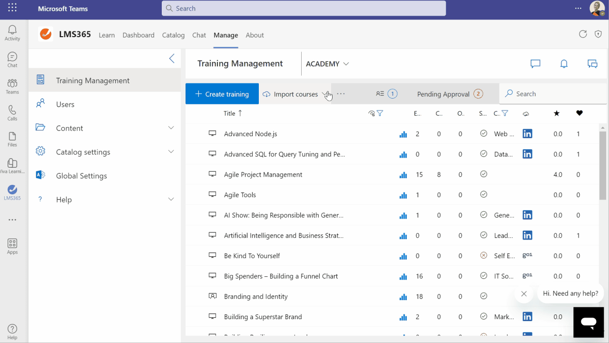Click the analytics chart icon for Advanced Node.js

(x=403, y=134)
